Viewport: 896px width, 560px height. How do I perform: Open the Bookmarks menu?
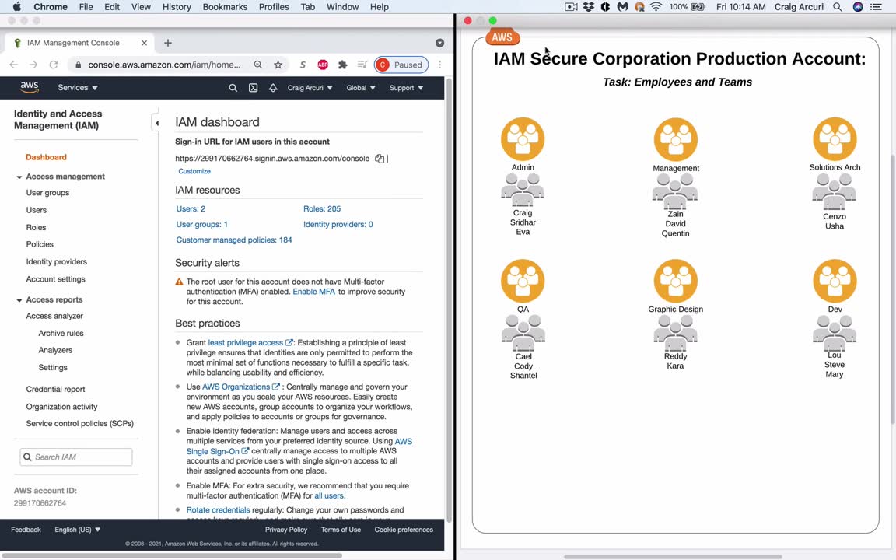pos(225,7)
